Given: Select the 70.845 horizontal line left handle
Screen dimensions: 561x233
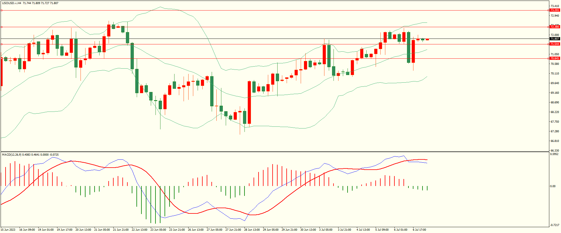Looking at the screenshot, I should coord(1,58).
